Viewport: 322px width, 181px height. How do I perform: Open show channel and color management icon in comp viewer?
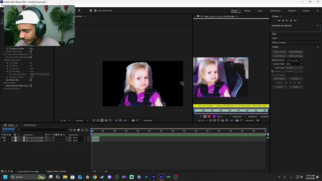click(116, 120)
